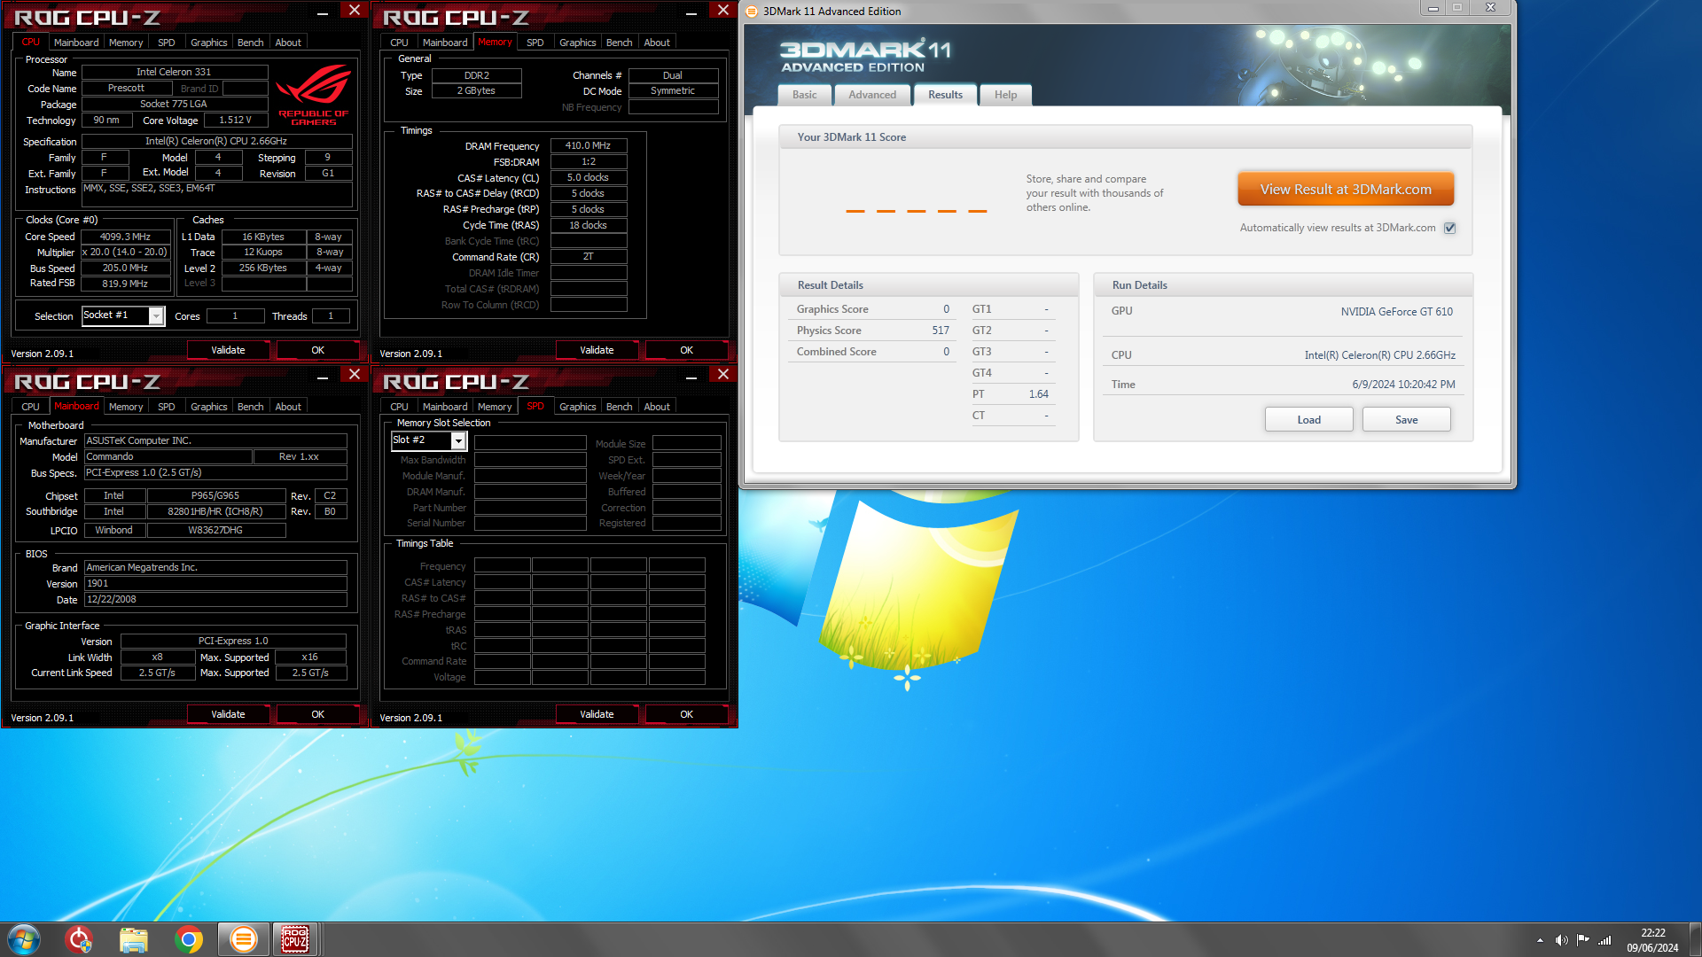Viewport: 1702px width, 957px height.
Task: Open the Windows Start orb
Action: 24,939
